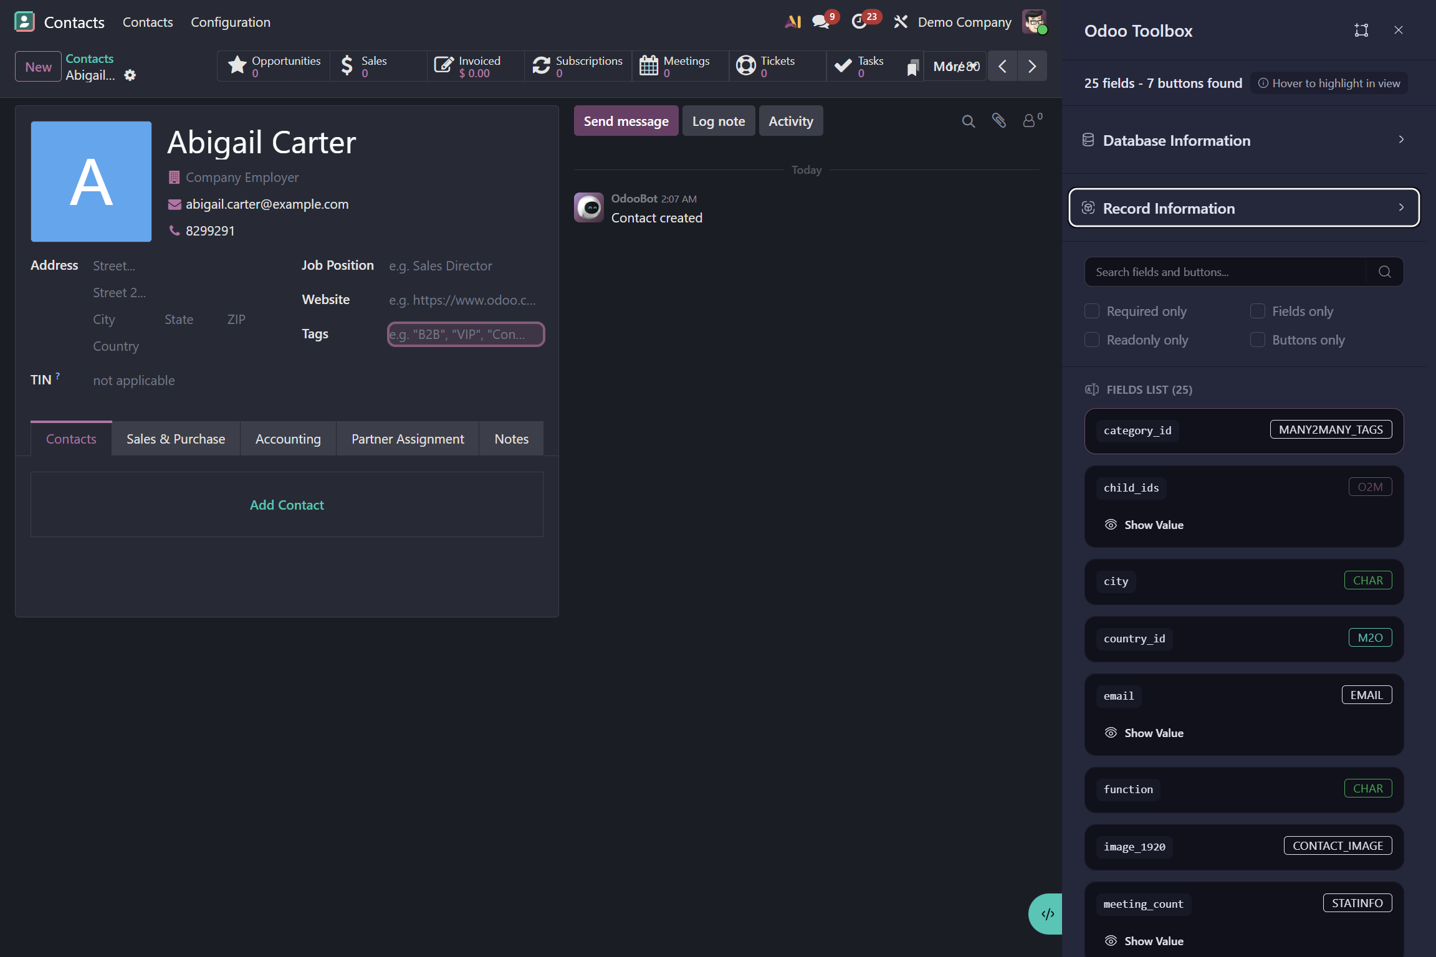Viewport: 1436px width, 957px height.
Task: Click the New button to create a contact
Action: pos(37,66)
